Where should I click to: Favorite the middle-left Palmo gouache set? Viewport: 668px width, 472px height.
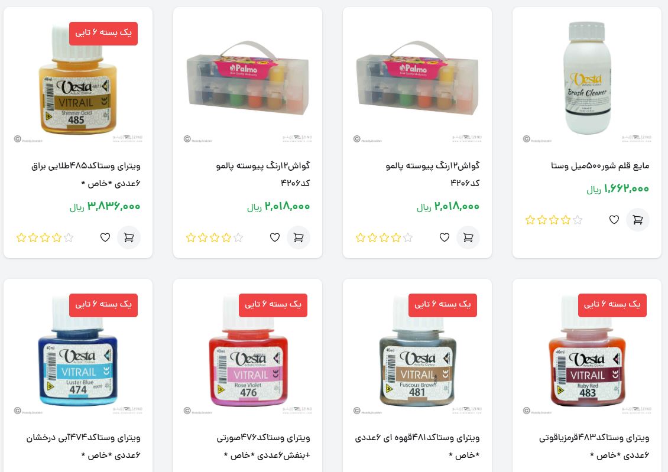[x=275, y=237]
